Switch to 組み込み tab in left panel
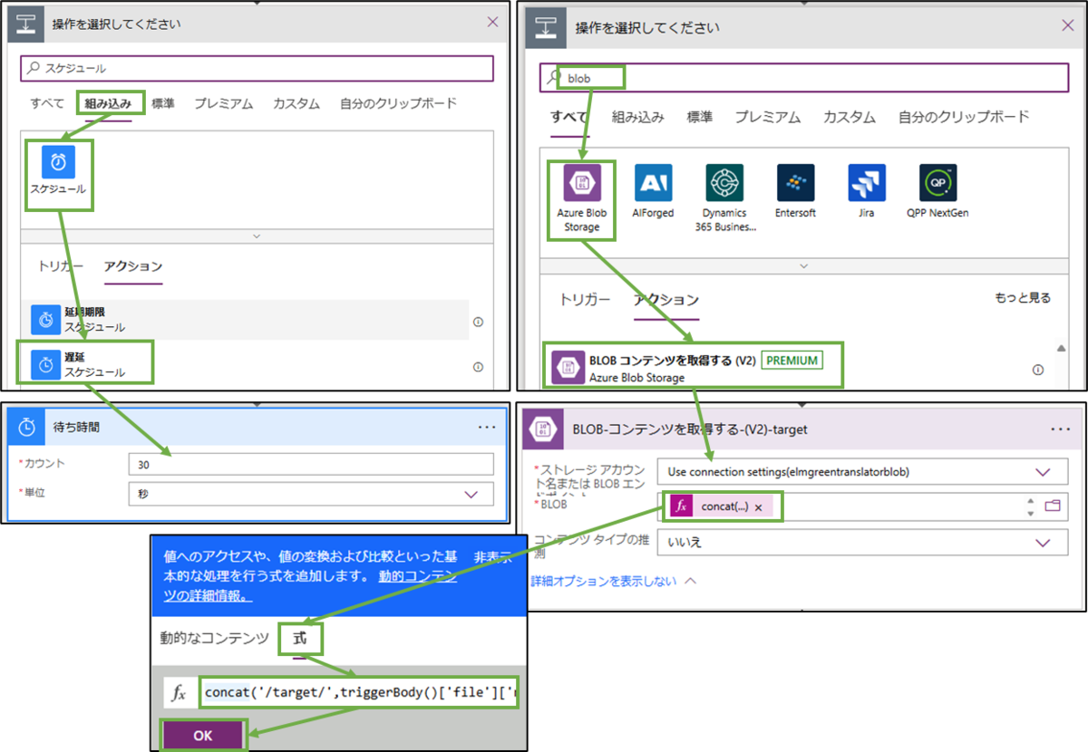The width and height of the screenshot is (1088, 752). pyautogui.click(x=109, y=103)
